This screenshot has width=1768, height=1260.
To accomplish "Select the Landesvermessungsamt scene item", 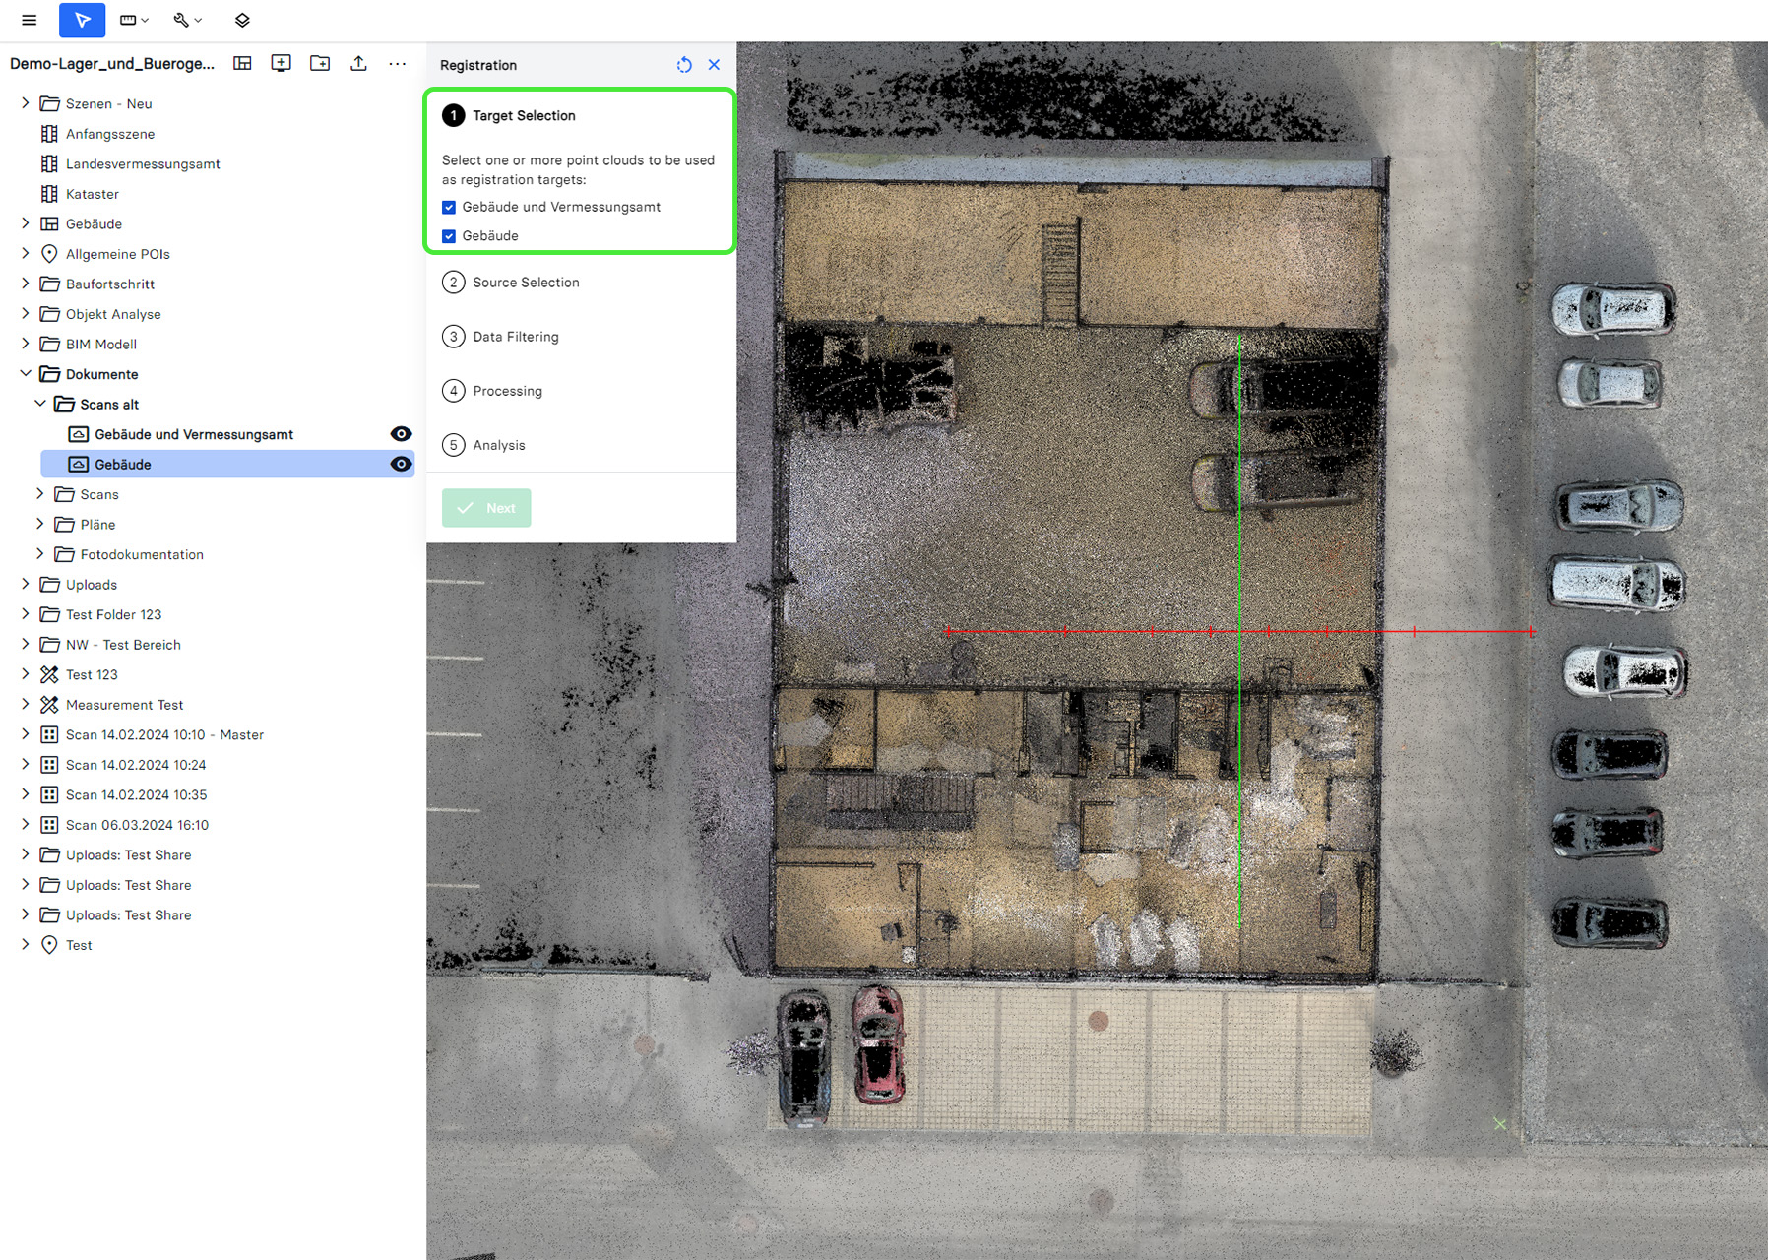I will coord(143,164).
